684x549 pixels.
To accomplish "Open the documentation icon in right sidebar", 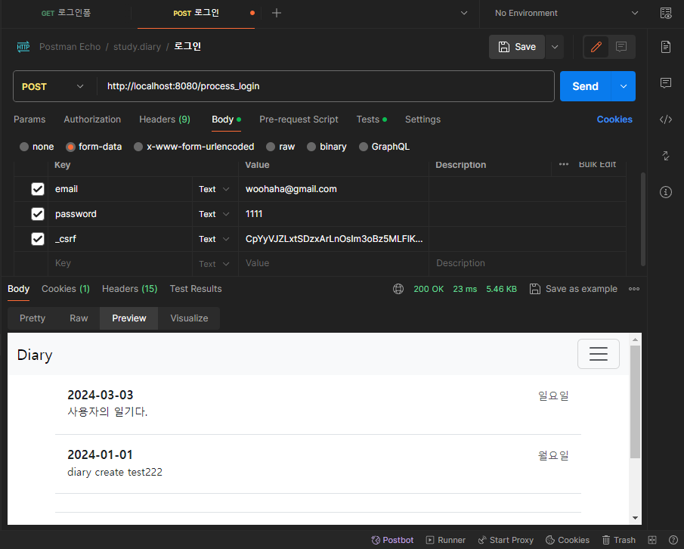I will point(666,47).
